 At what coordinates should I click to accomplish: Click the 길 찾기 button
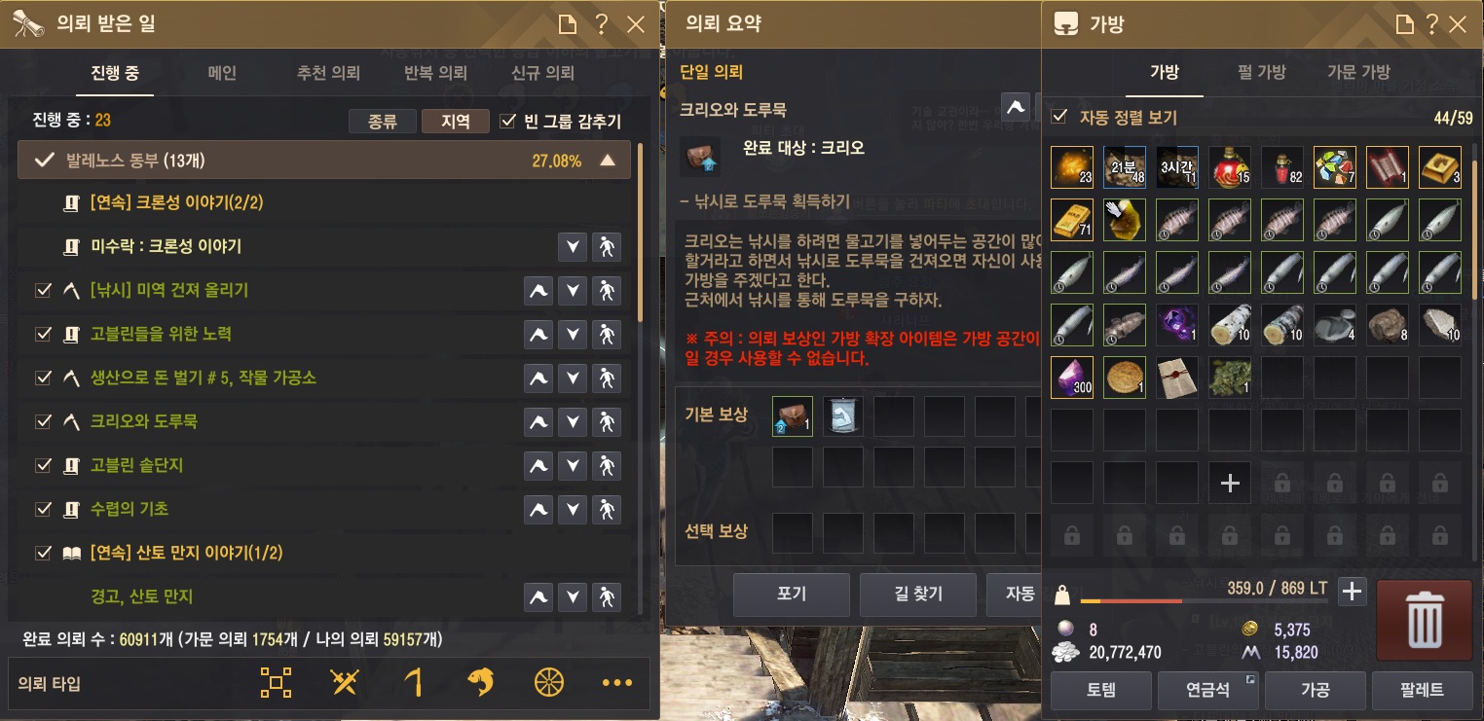pyautogui.click(x=917, y=594)
